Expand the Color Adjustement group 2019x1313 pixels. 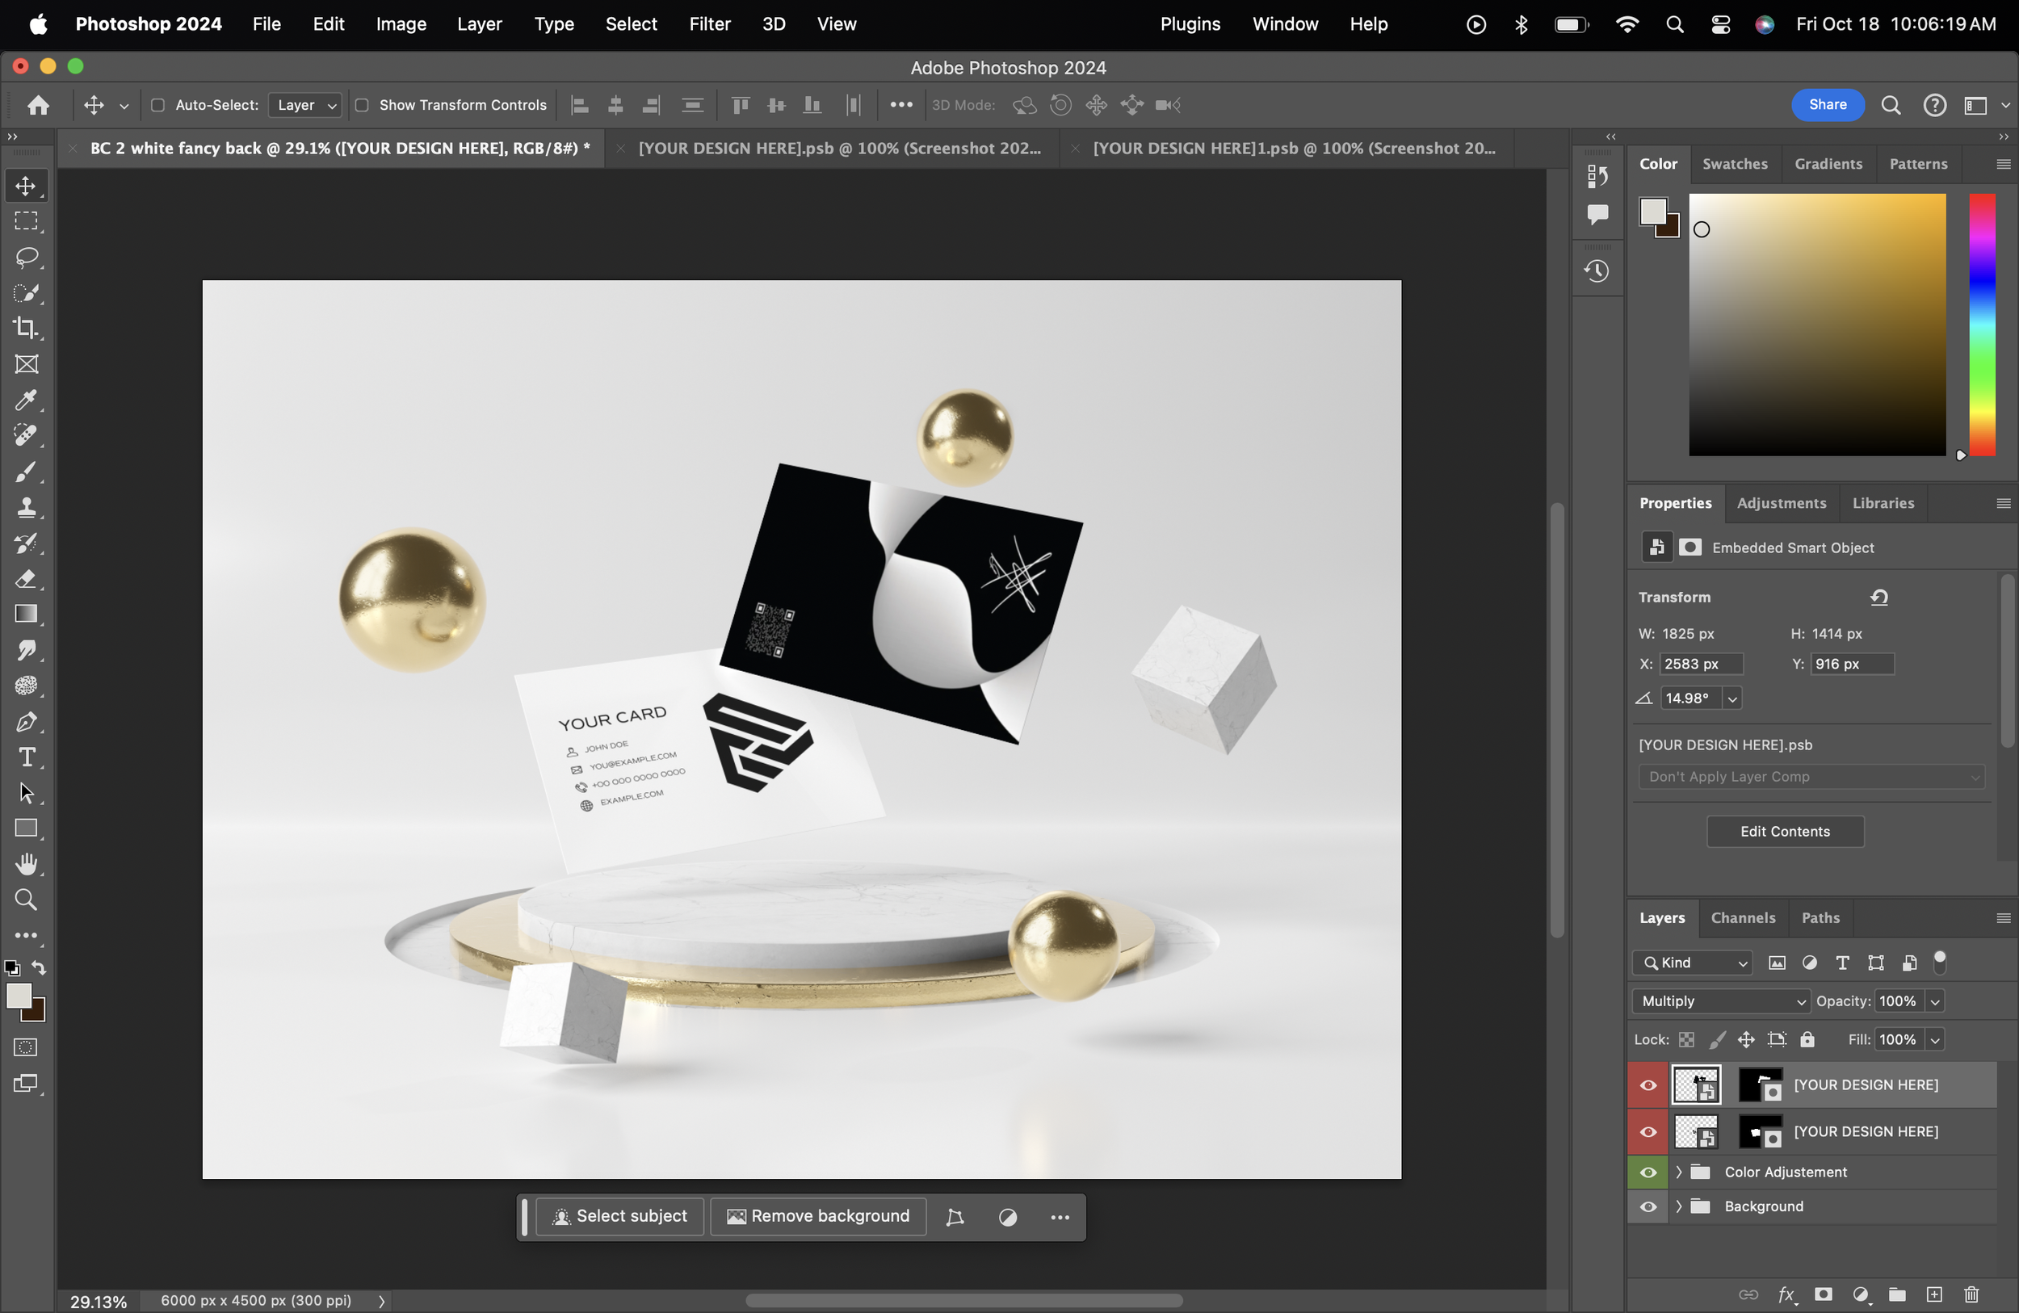1678,1172
